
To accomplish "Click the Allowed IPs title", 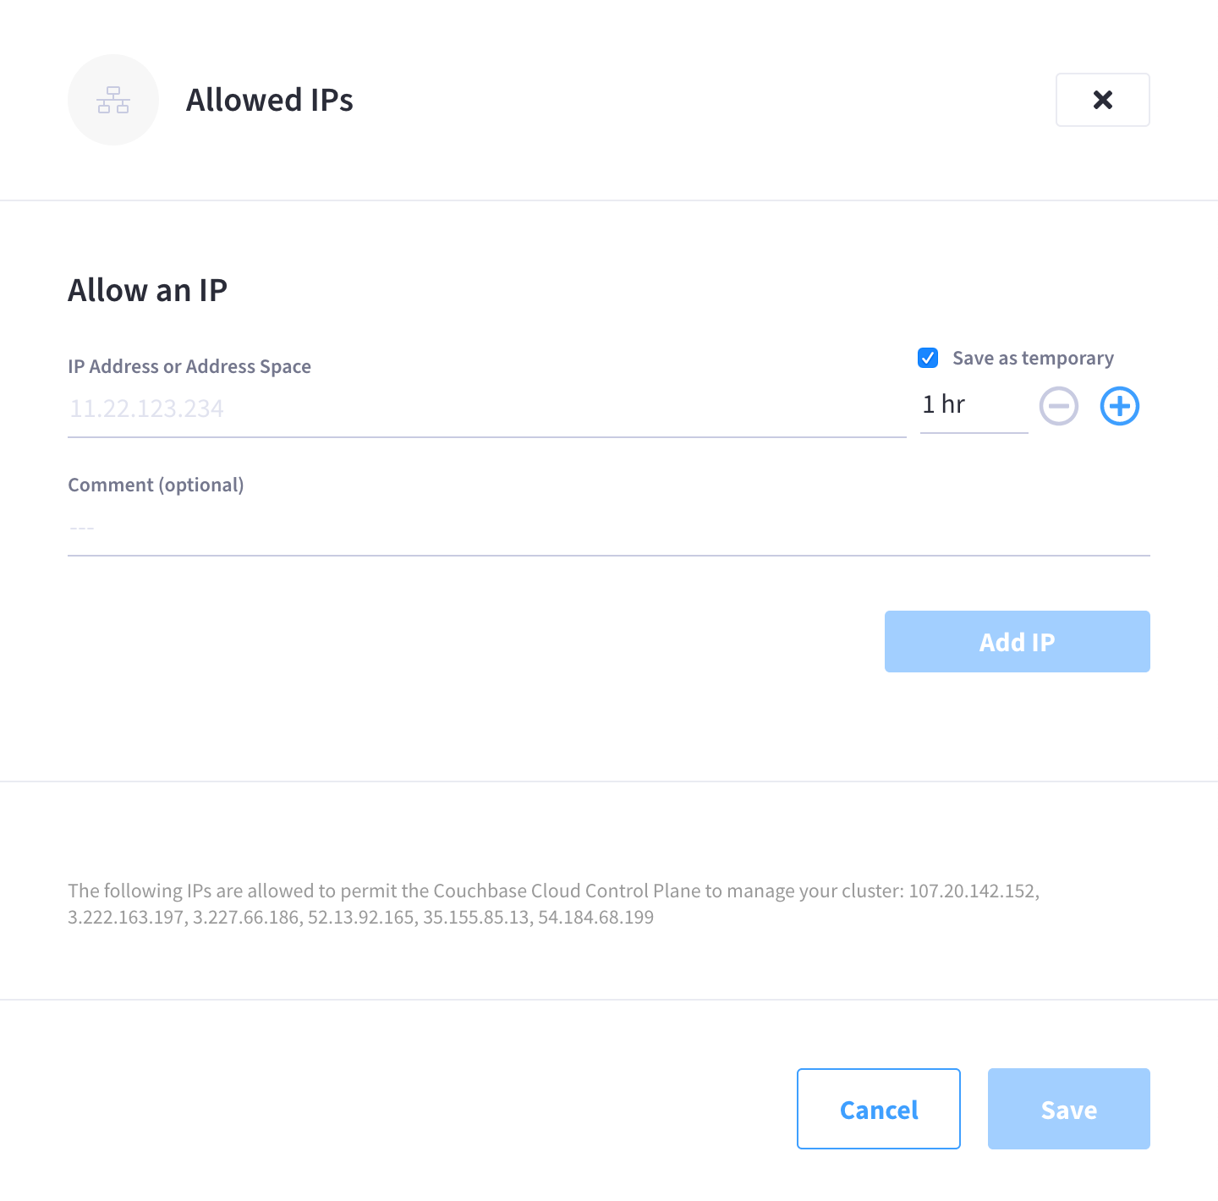I will 270,100.
